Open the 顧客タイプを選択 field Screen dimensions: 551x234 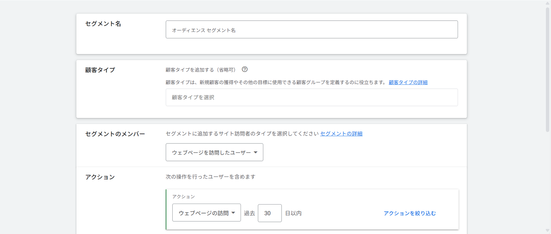point(312,97)
